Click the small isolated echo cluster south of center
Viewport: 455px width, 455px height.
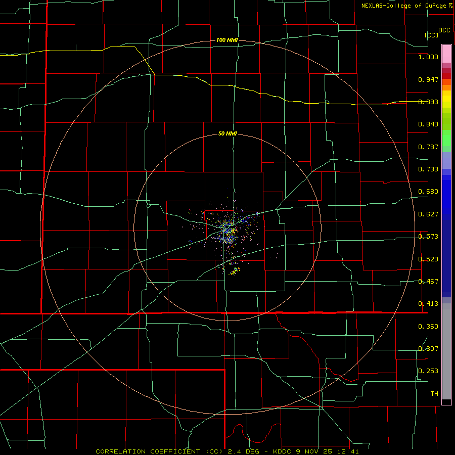tap(235, 271)
